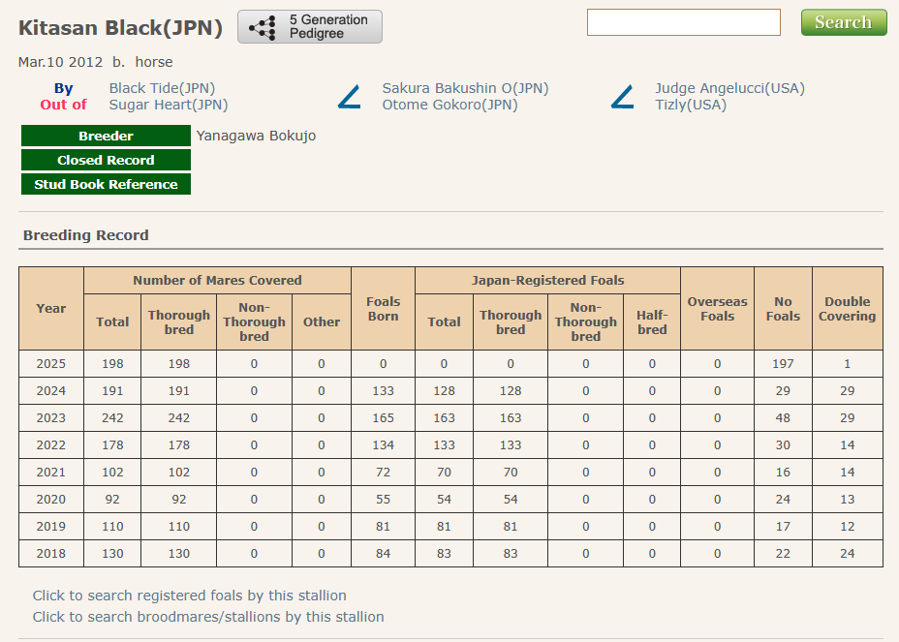Click the Double Covering column header
Screen dimensions: 899x642
[848, 308]
